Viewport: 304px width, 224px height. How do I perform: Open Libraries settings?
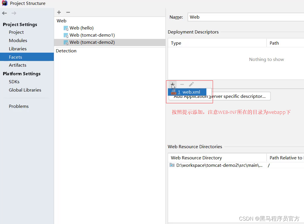[18, 49]
